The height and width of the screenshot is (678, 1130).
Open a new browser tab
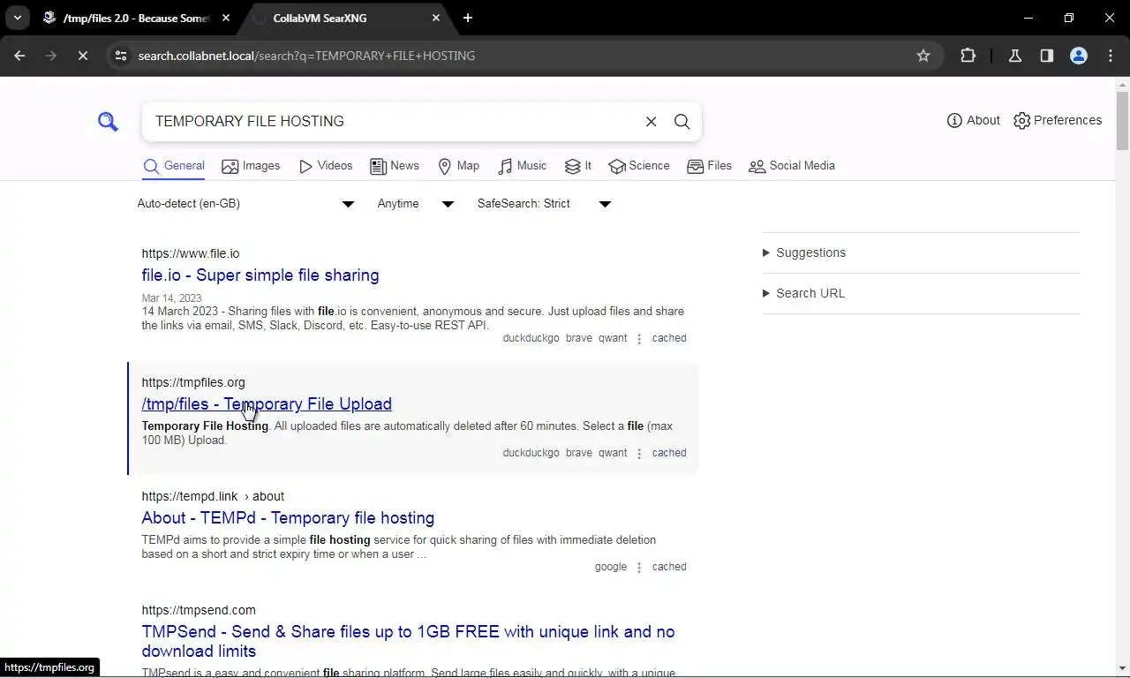[x=468, y=18]
